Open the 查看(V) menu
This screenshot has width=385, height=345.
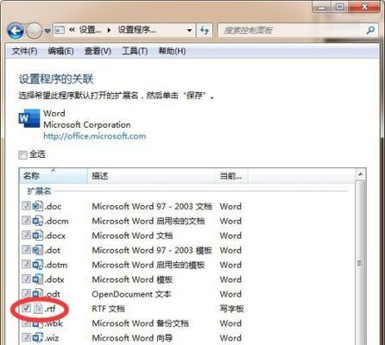98,51
